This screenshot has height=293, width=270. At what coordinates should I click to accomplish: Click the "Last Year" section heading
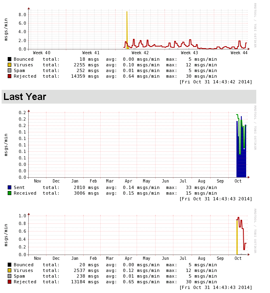(x=25, y=97)
